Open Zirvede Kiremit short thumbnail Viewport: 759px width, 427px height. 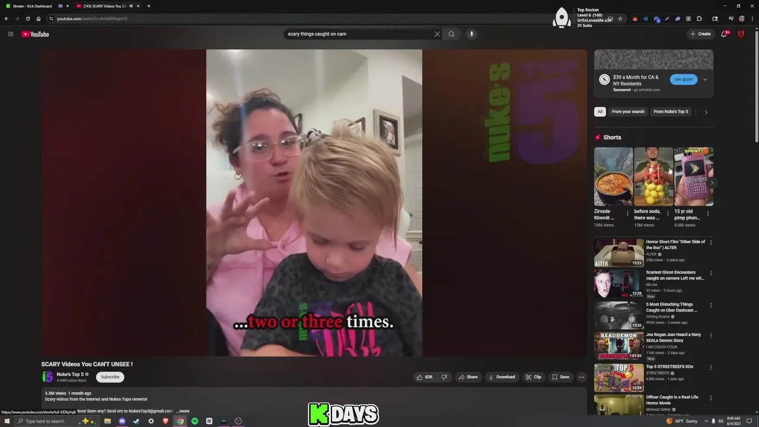point(613,176)
